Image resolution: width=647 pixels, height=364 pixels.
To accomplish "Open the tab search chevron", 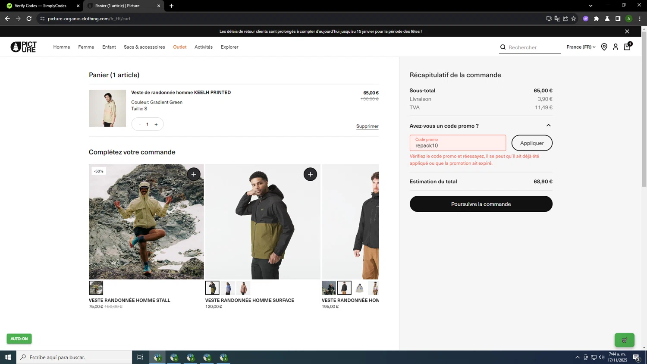I will click(590, 6).
